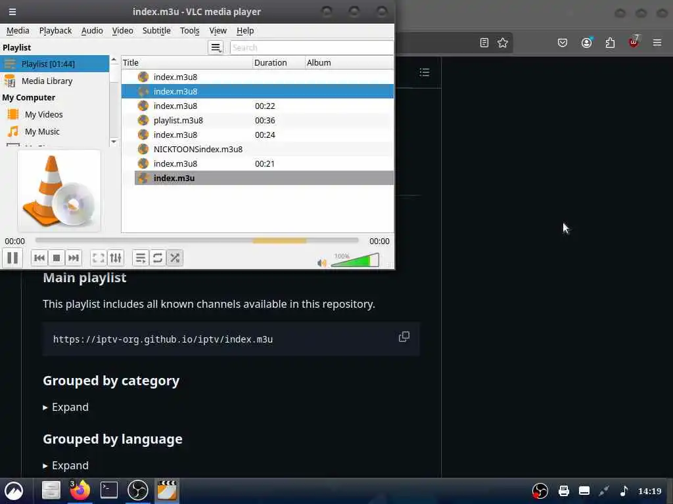Select index.m3u8 entry with 00:21 duration
This screenshot has width=673, height=504.
258,163
